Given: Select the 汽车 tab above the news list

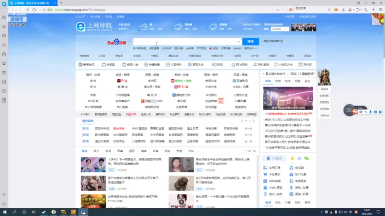Looking at the screenshot, I should 191,151.
